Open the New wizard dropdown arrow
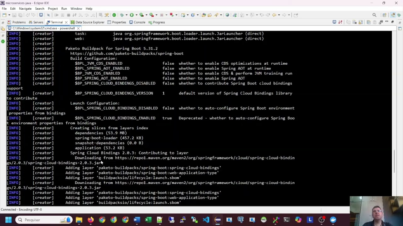Viewport: 403px width, 226px height. click(x=9, y=15)
